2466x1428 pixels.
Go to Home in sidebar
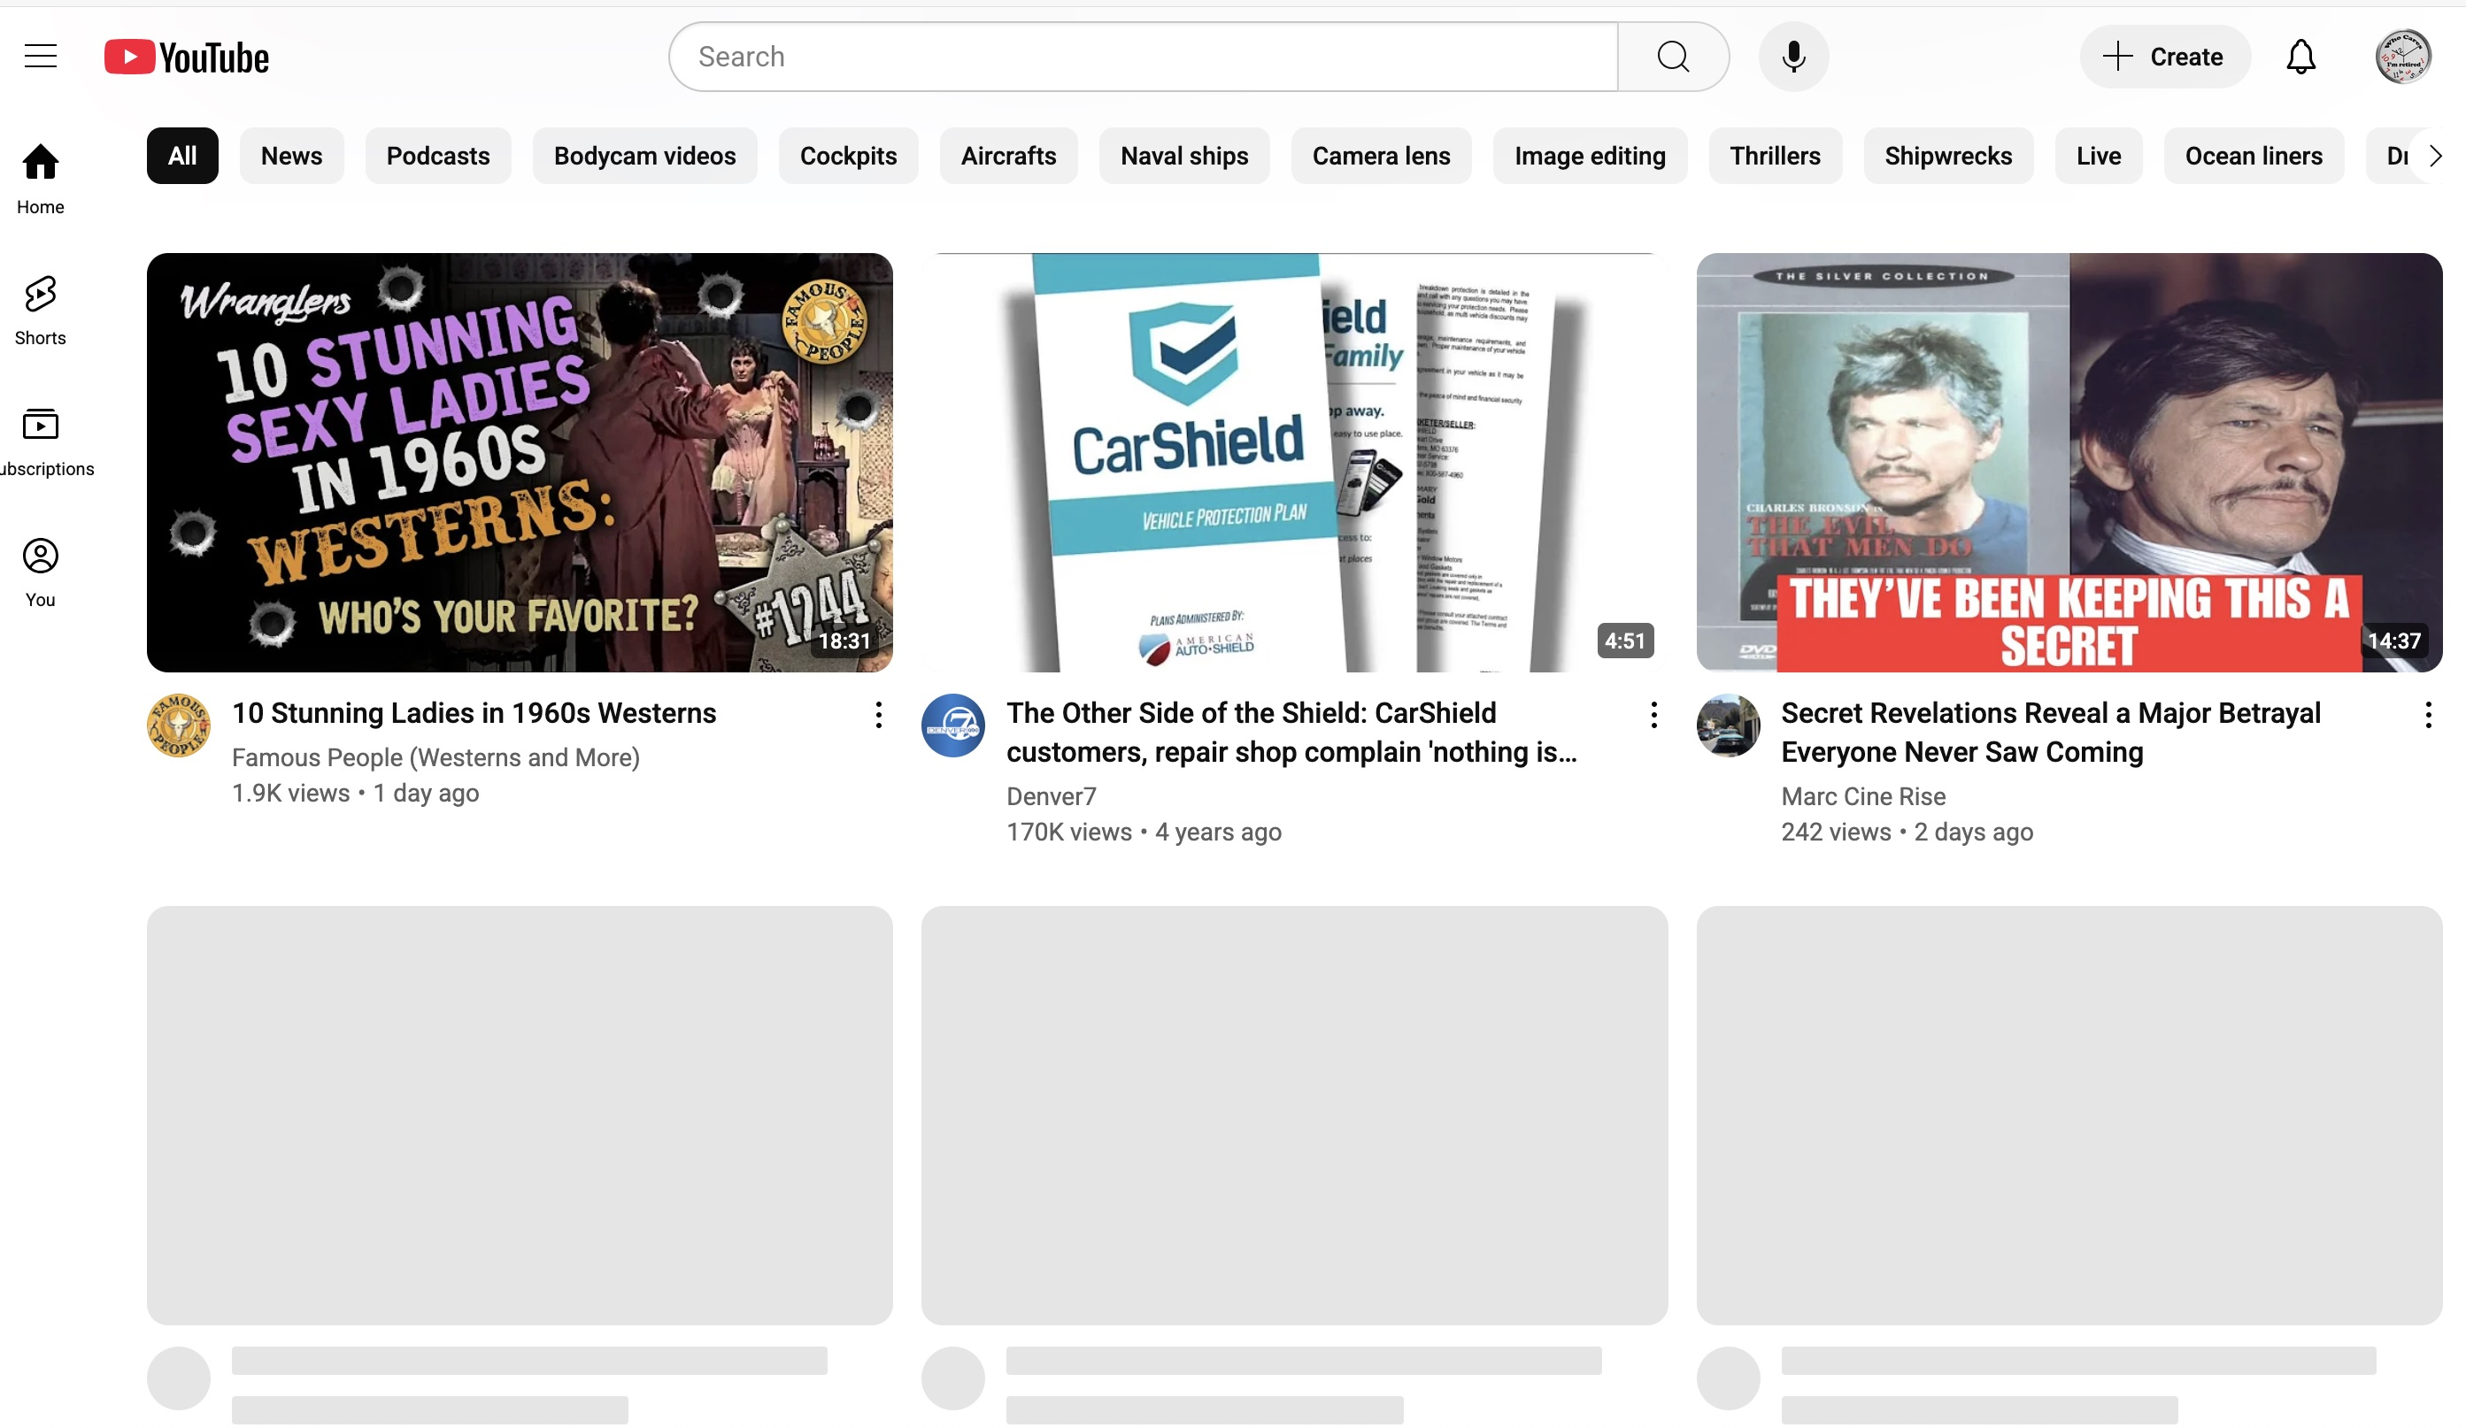tap(40, 179)
